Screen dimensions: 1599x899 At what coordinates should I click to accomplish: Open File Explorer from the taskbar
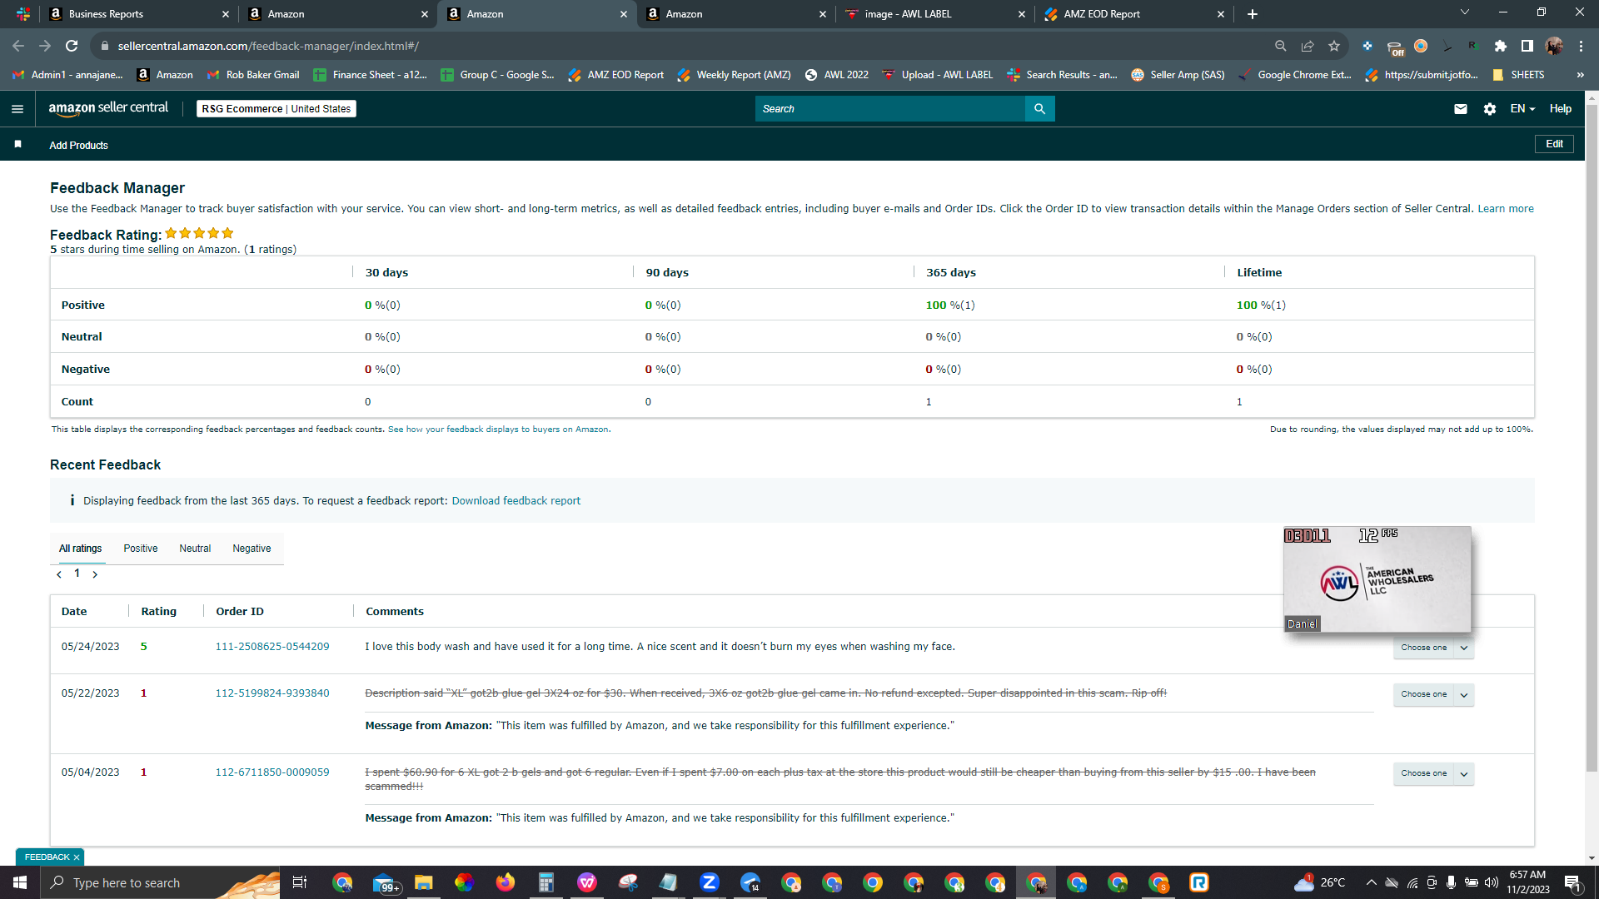[x=424, y=882]
